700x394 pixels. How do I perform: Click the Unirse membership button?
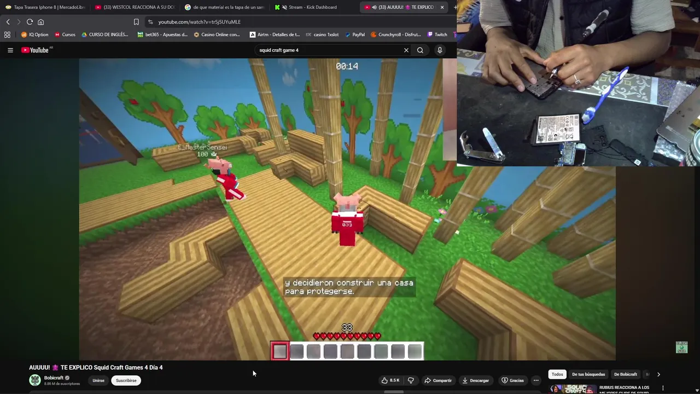point(98,380)
